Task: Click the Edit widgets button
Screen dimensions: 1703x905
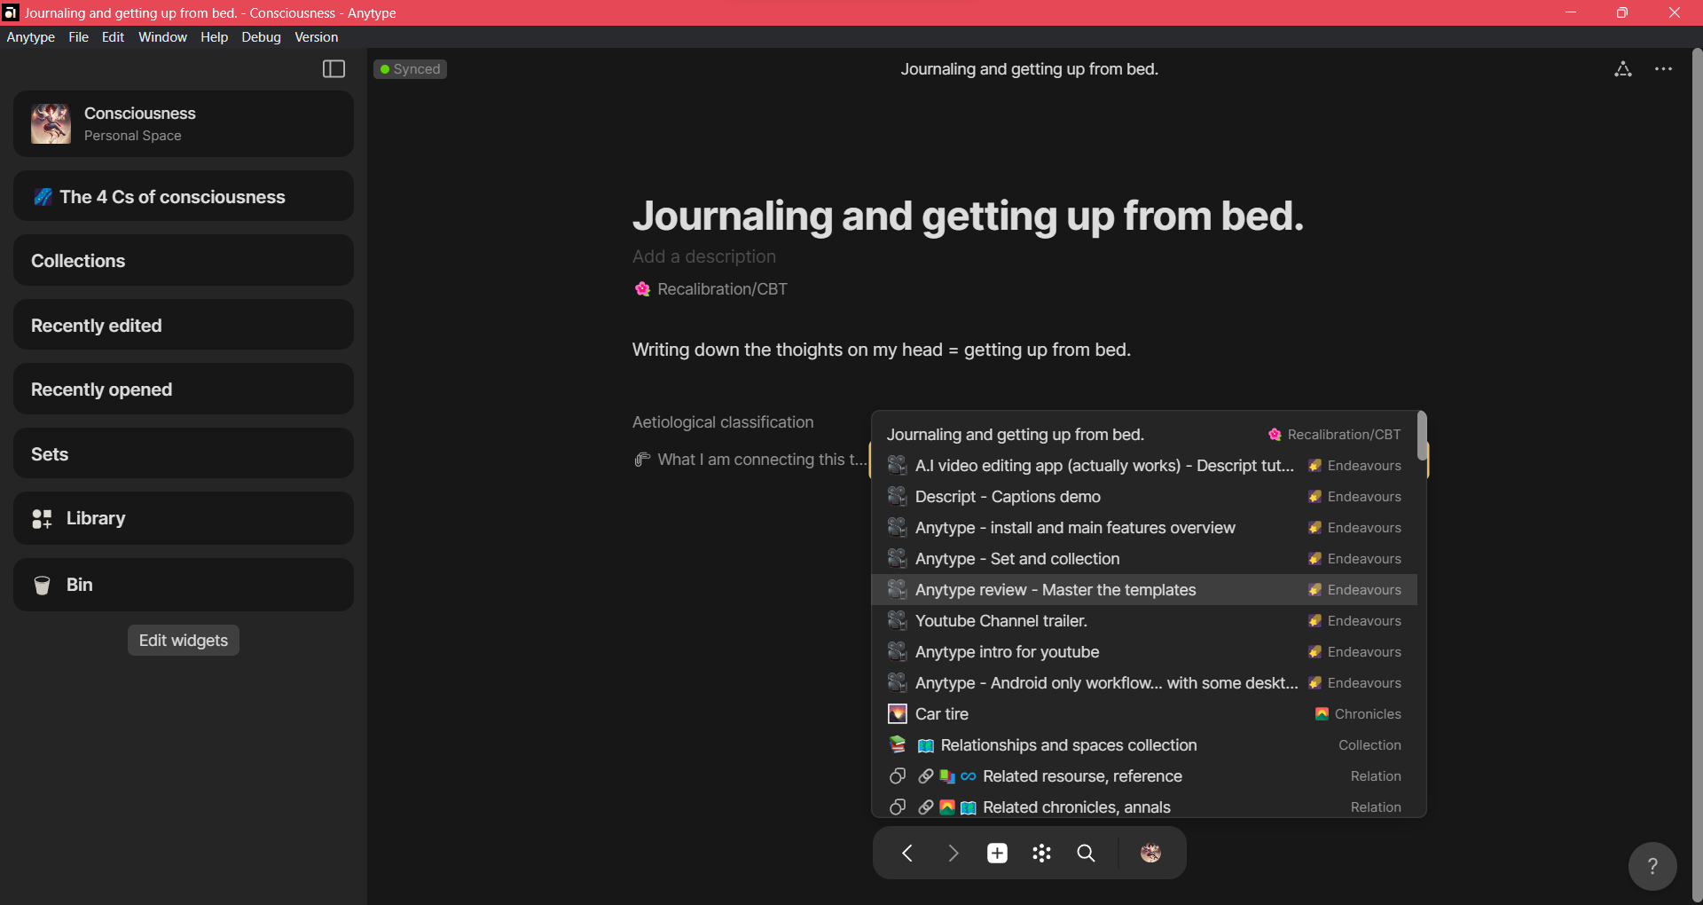Action: click(183, 641)
